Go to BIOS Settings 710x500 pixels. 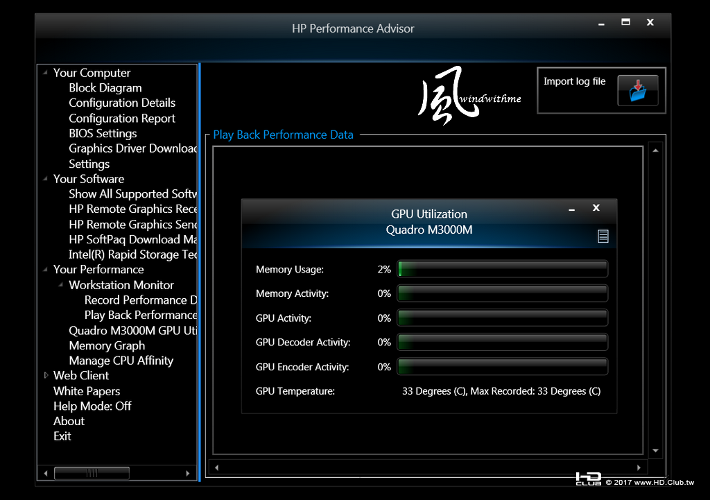(x=103, y=133)
